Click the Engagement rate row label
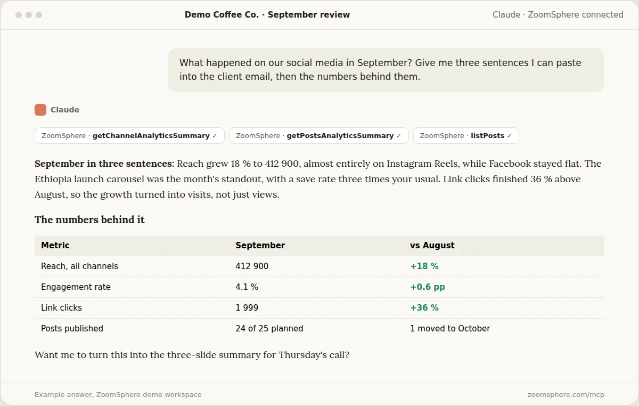Viewport: 639px width, 406px height. pos(76,287)
